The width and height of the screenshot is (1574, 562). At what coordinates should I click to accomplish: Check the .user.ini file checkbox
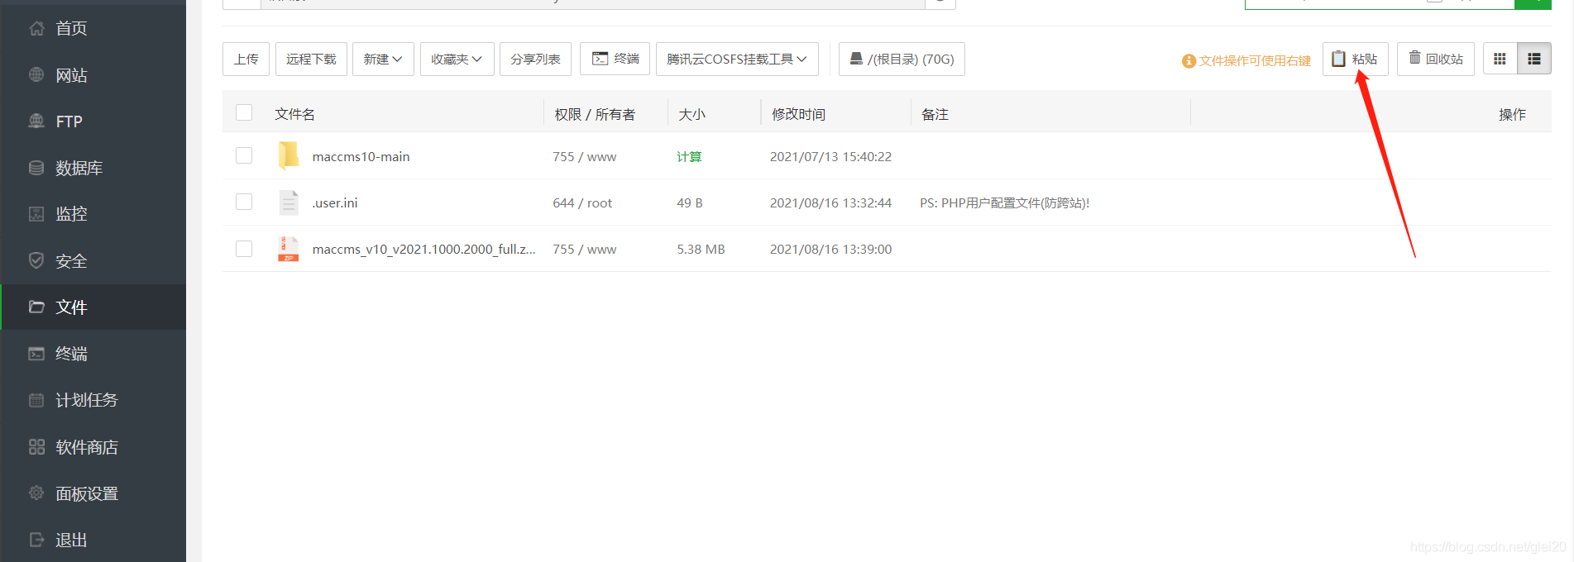(x=244, y=202)
